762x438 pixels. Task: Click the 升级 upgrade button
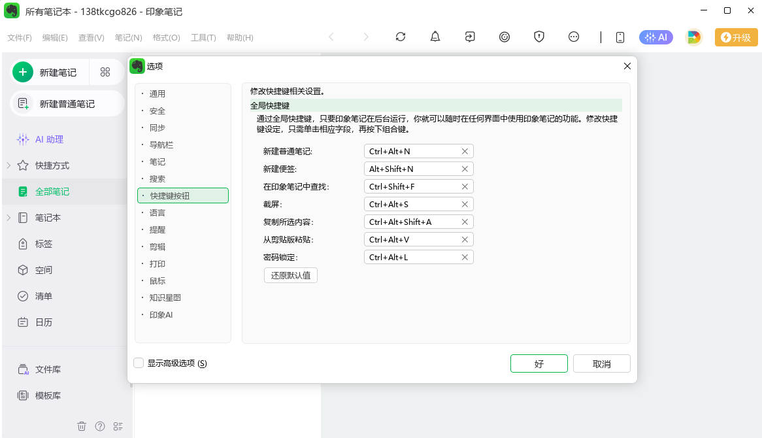tap(737, 37)
